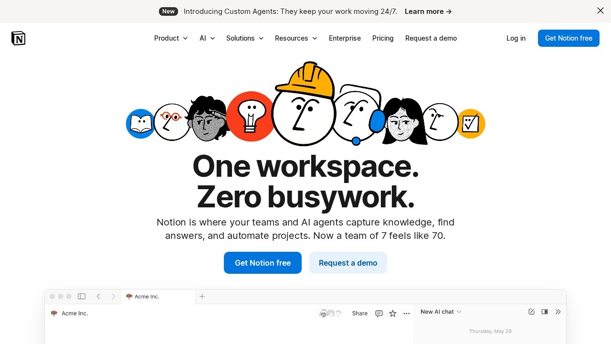Open the Pricing menu item

(x=383, y=38)
